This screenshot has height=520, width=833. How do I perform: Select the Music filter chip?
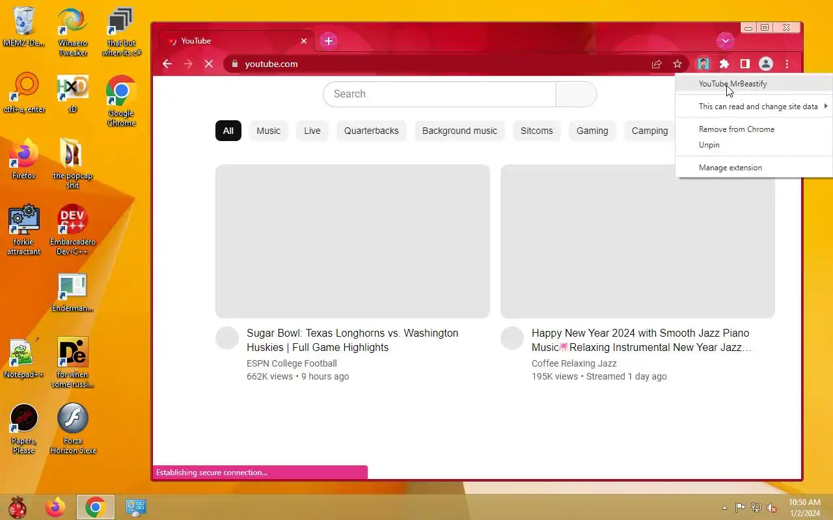268,131
